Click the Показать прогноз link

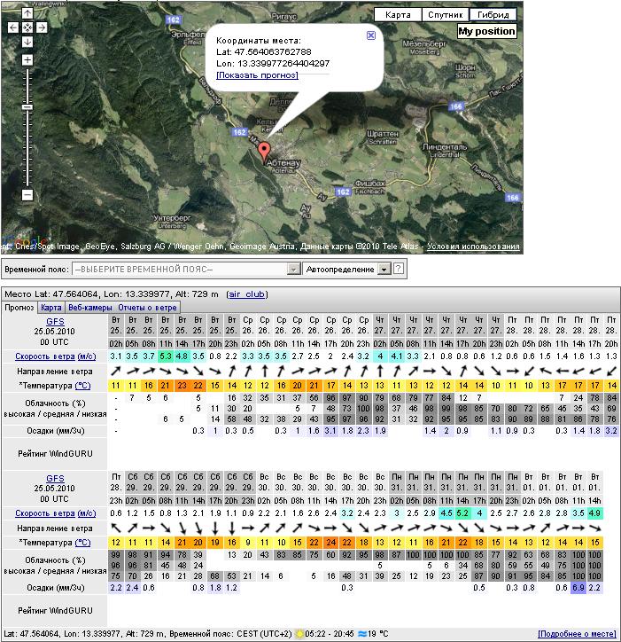click(x=257, y=75)
